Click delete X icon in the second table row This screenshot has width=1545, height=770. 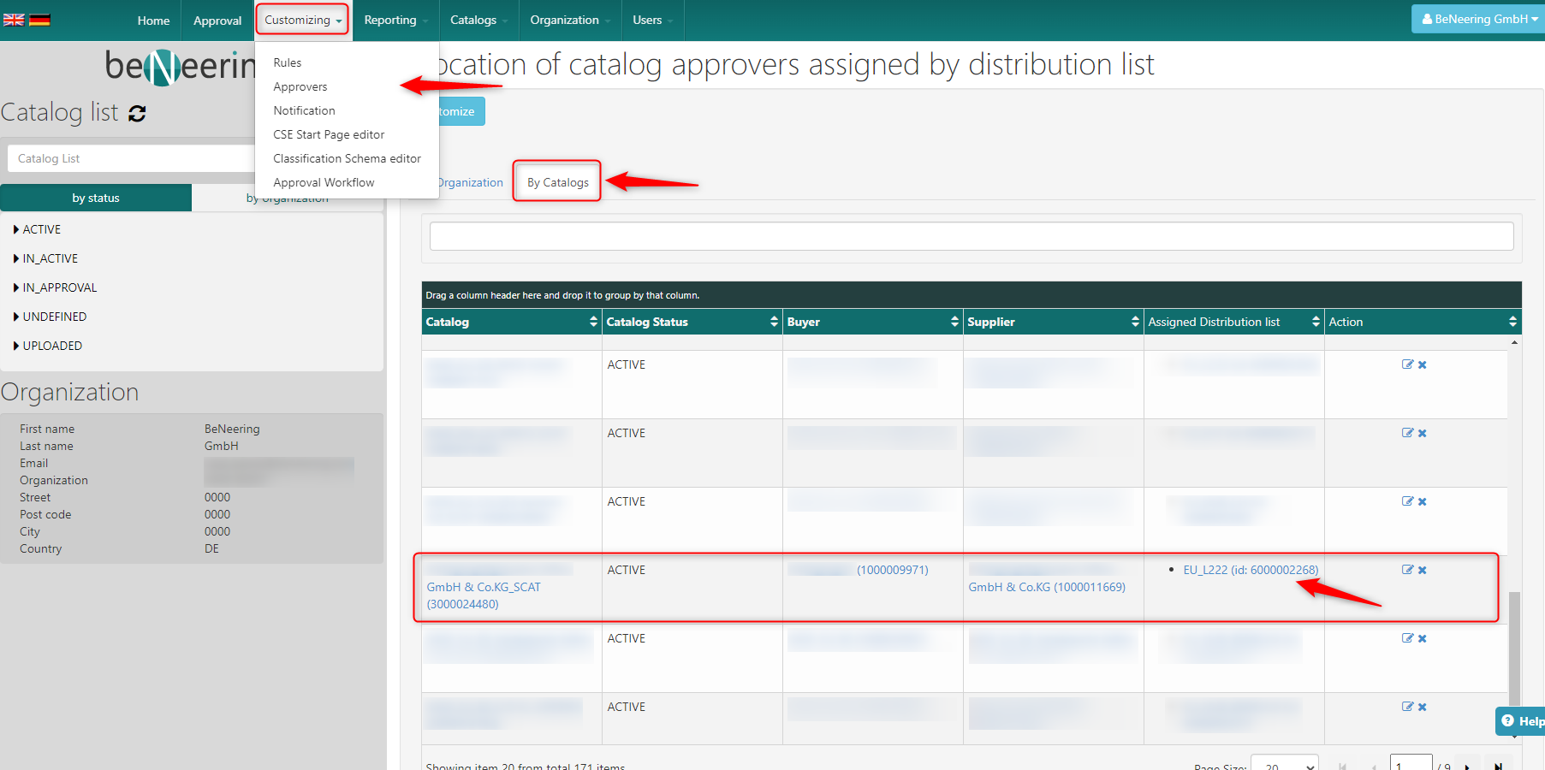click(x=1423, y=433)
